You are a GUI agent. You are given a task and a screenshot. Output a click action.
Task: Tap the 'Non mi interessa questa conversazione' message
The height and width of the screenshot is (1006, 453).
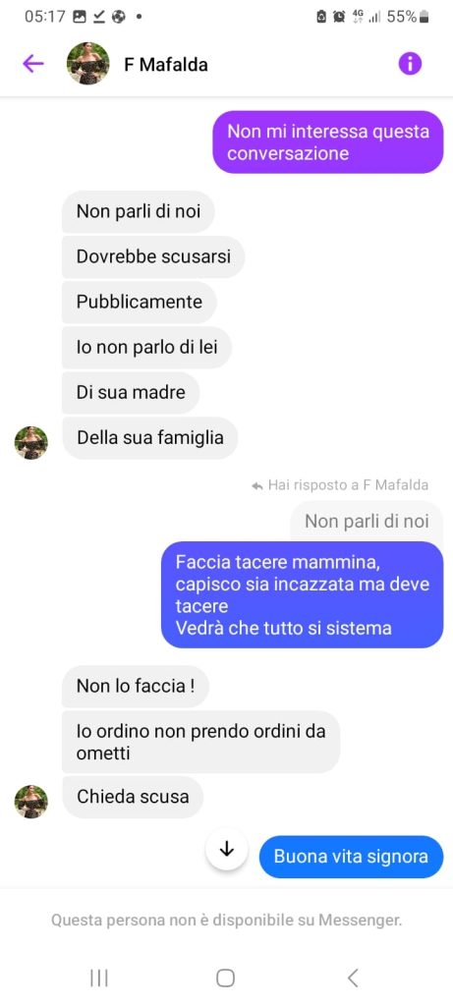pyautogui.click(x=328, y=141)
